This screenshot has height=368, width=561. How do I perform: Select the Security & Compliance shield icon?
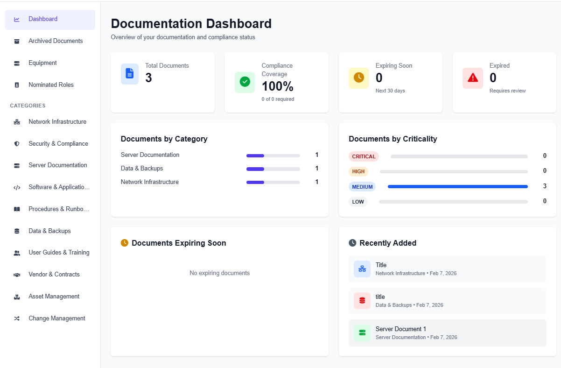click(17, 143)
